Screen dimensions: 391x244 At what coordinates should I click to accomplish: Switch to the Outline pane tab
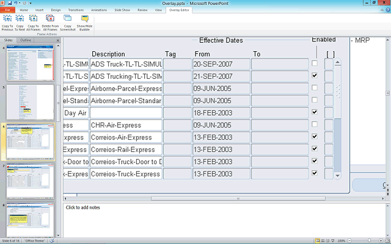point(26,40)
